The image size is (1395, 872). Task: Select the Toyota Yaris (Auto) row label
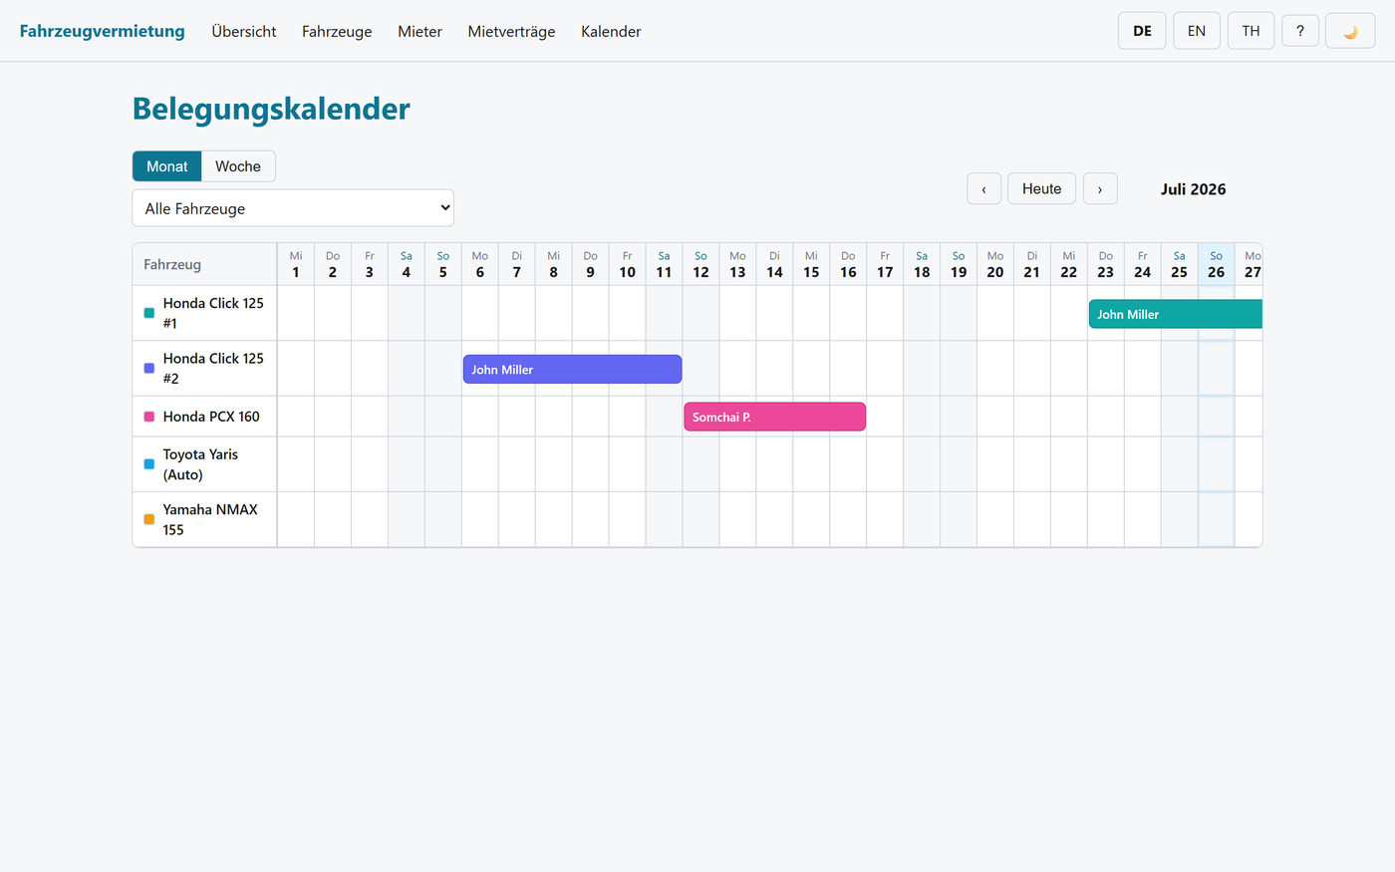coord(205,464)
